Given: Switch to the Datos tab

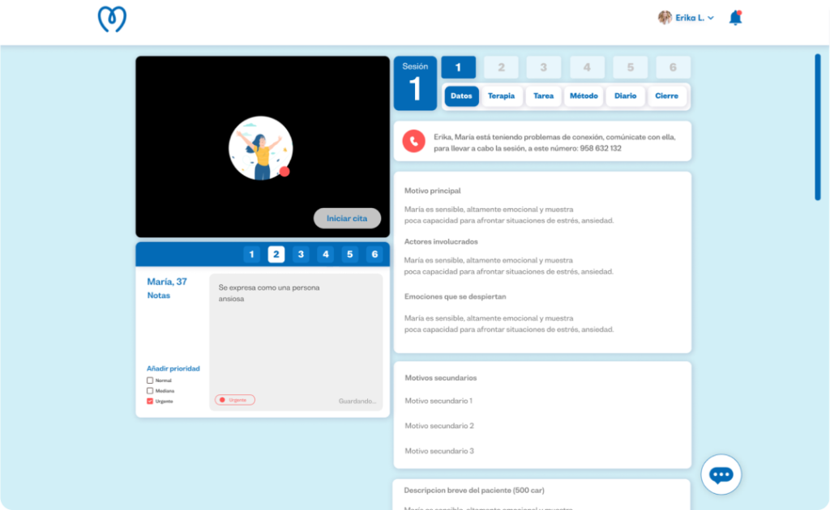Looking at the screenshot, I should click(x=461, y=96).
